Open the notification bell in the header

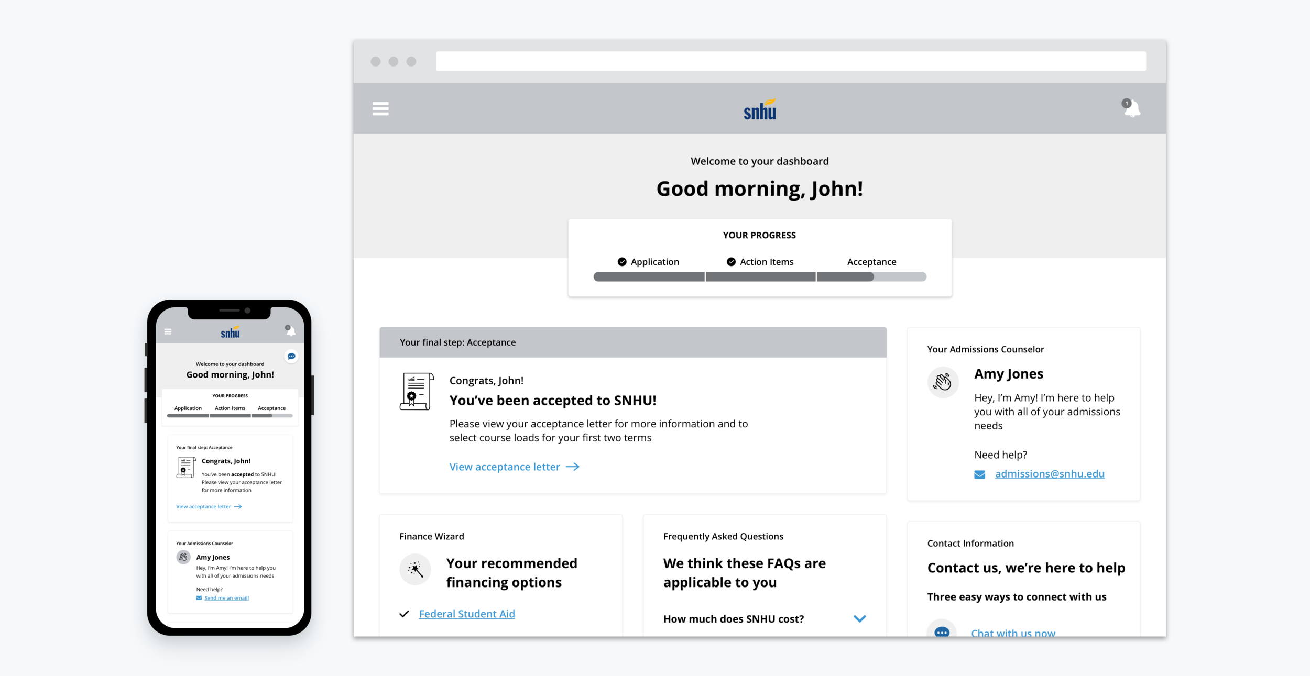[x=1132, y=108]
